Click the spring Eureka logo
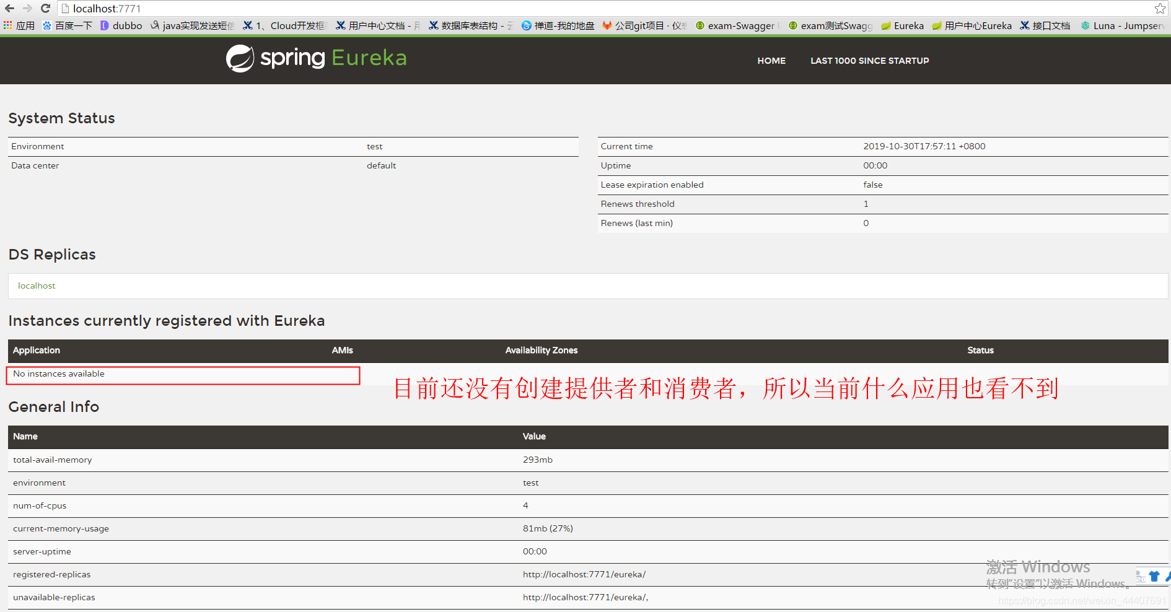 [x=316, y=58]
